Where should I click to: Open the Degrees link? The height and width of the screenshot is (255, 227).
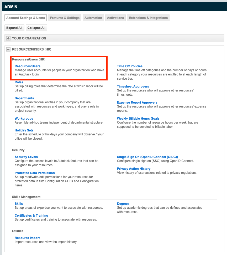(x=123, y=204)
